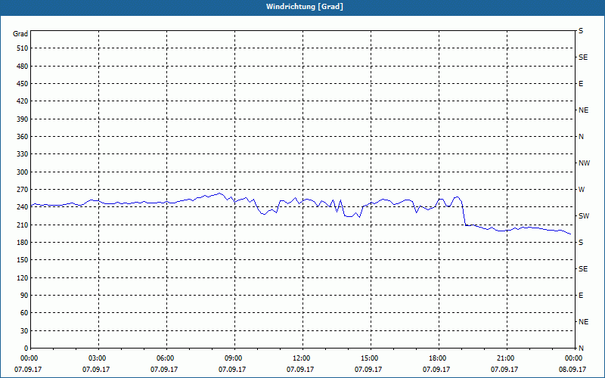Click the y-axis value '60'

(x=24, y=313)
